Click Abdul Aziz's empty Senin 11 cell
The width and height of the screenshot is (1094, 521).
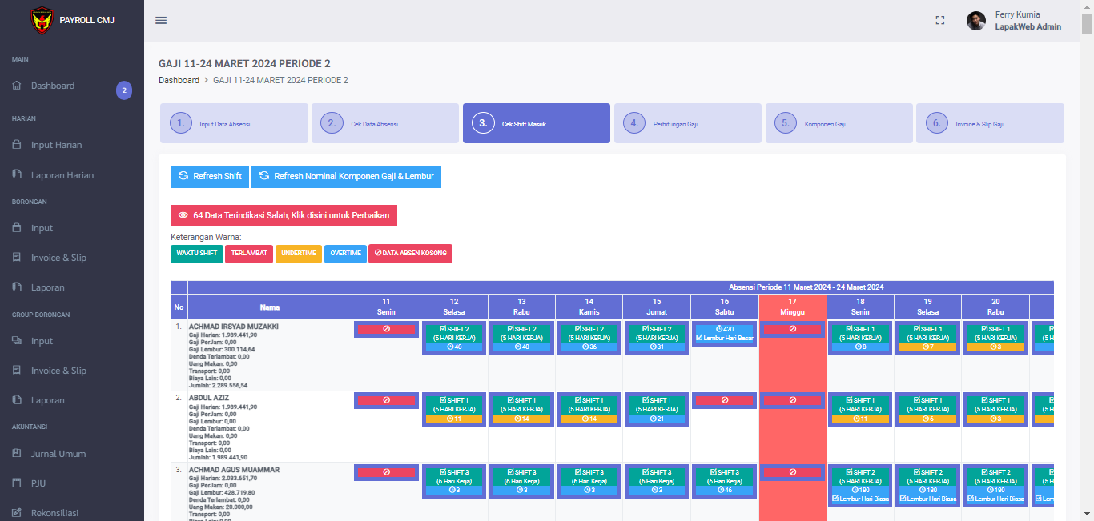(386, 400)
